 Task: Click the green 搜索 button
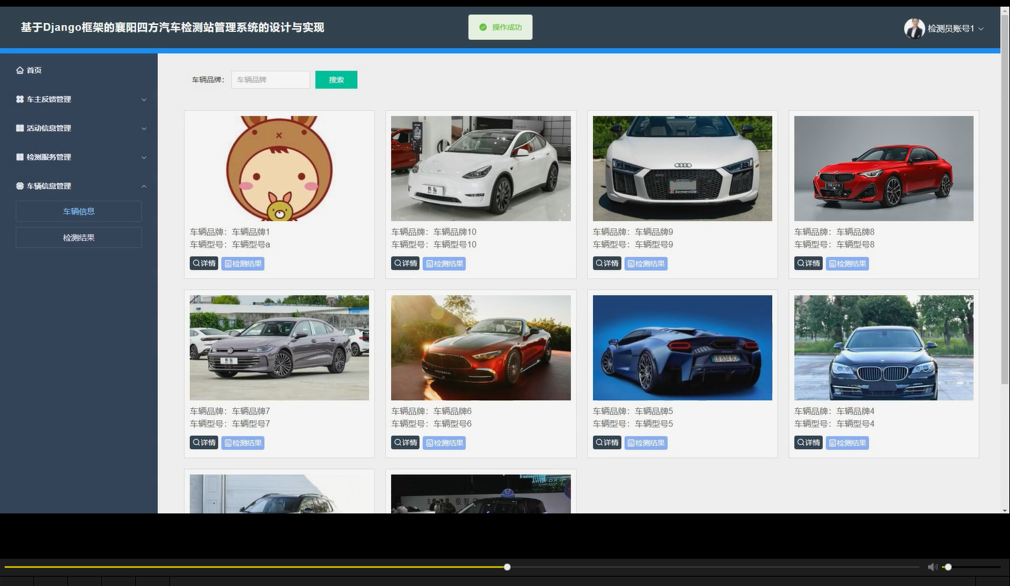pyautogui.click(x=336, y=80)
